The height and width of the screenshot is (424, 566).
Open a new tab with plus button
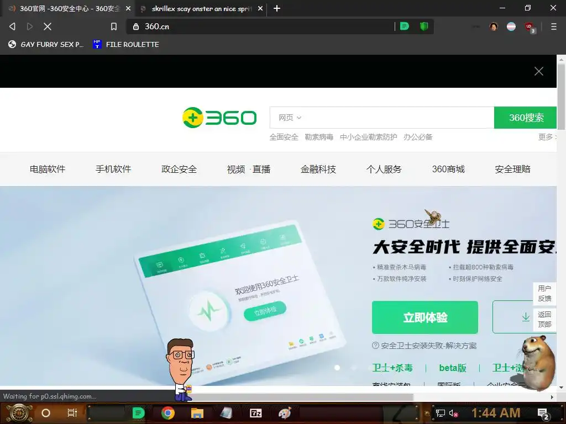[277, 8]
